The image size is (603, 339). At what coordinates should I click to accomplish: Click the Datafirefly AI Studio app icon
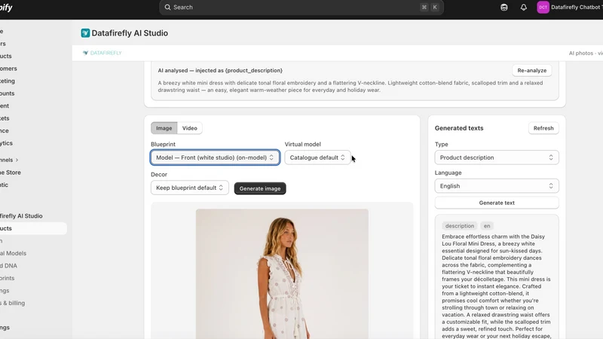85,33
